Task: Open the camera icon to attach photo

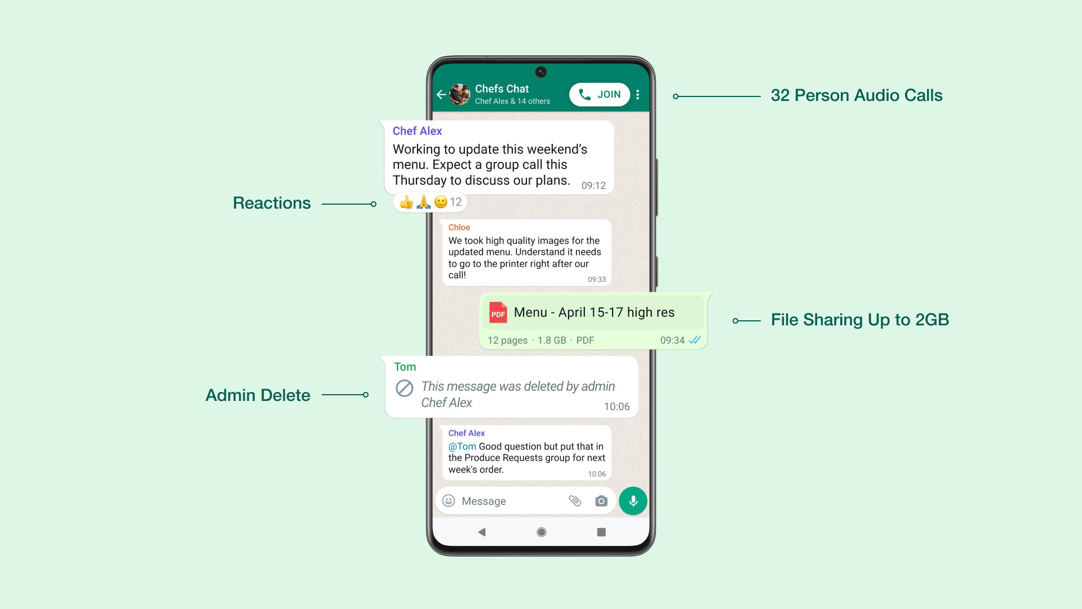Action: tap(600, 500)
